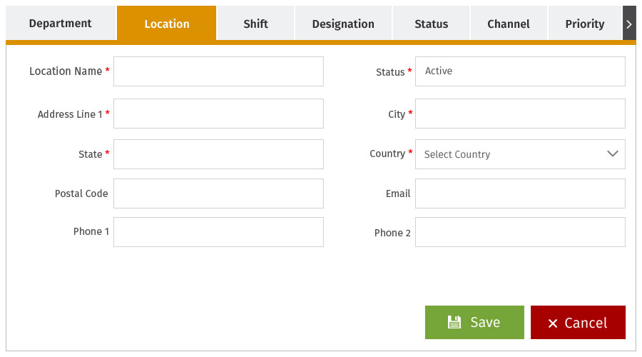Switch to the Priority tab
Screen dimensions: 642x357
(585, 24)
